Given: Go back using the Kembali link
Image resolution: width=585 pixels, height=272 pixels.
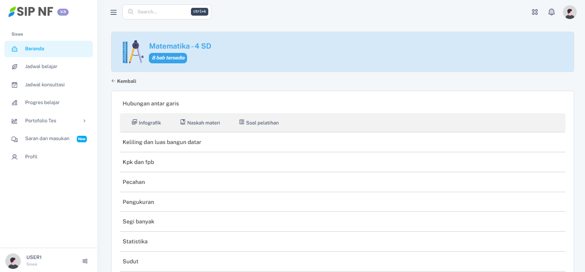Looking at the screenshot, I should [124, 81].
